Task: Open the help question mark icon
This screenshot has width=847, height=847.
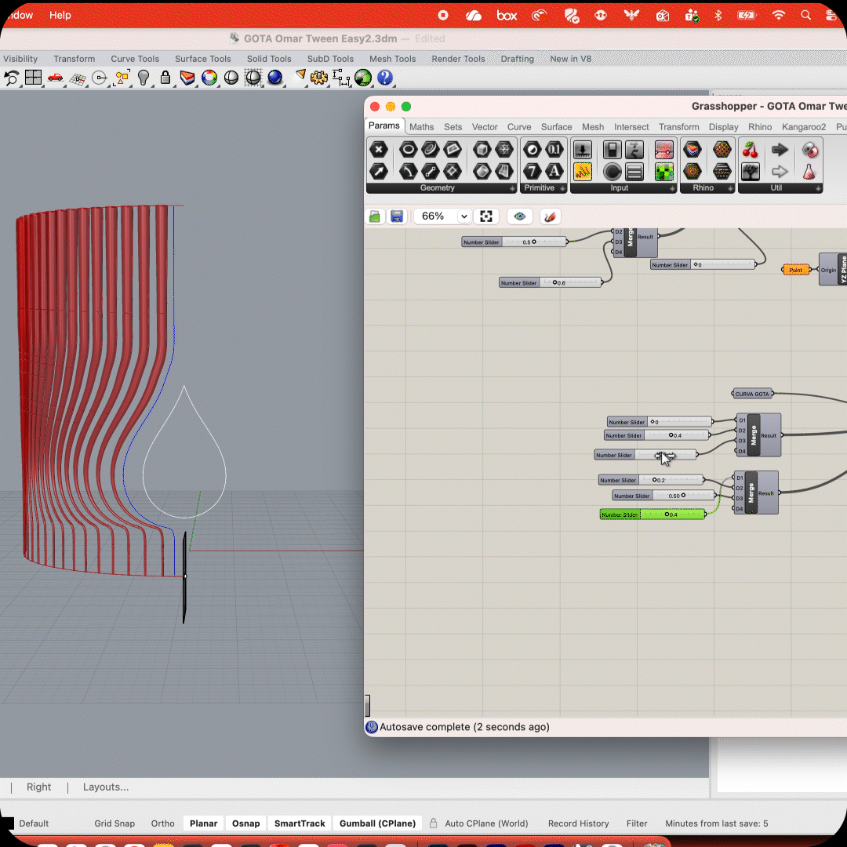Action: click(385, 78)
